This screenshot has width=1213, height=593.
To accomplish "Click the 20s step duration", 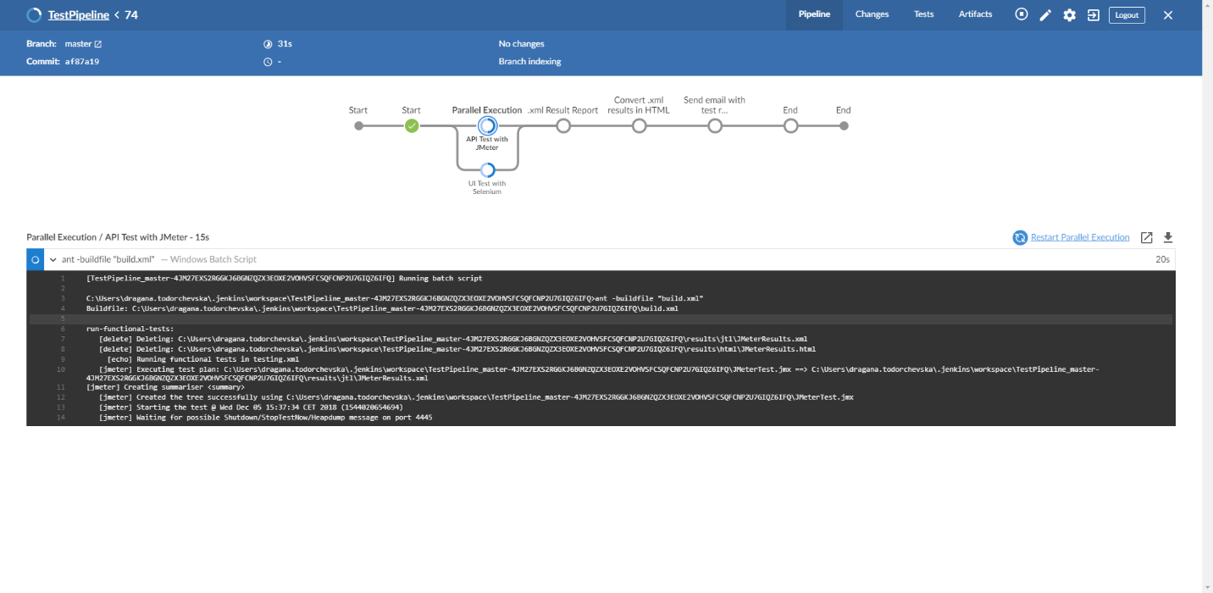I will [x=1162, y=259].
